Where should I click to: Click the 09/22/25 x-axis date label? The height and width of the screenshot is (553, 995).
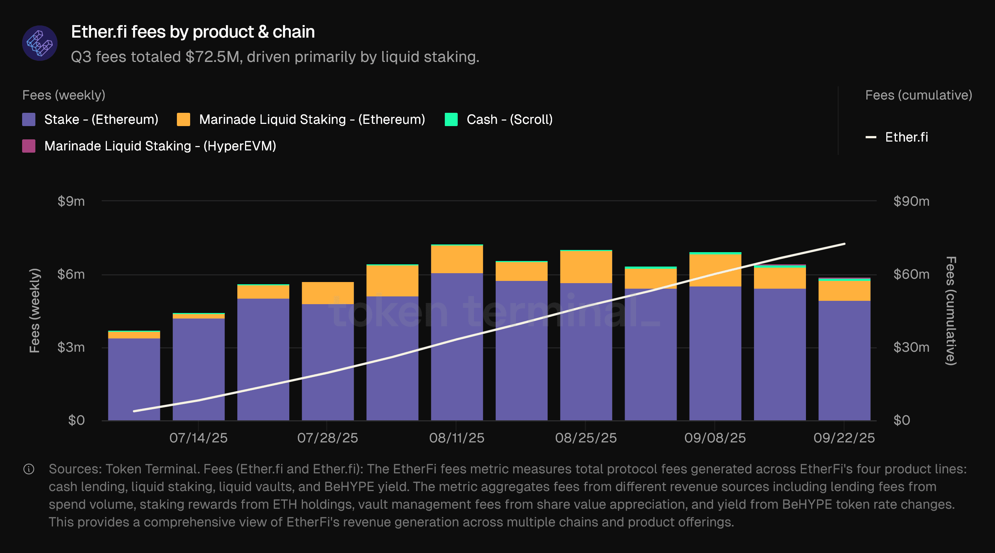pyautogui.click(x=844, y=438)
